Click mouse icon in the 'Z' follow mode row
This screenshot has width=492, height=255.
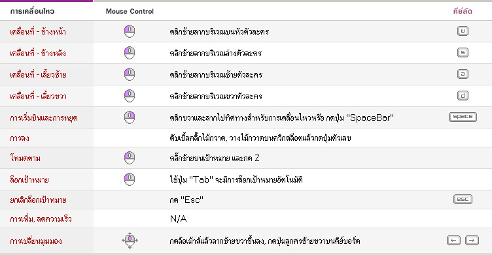130,158
